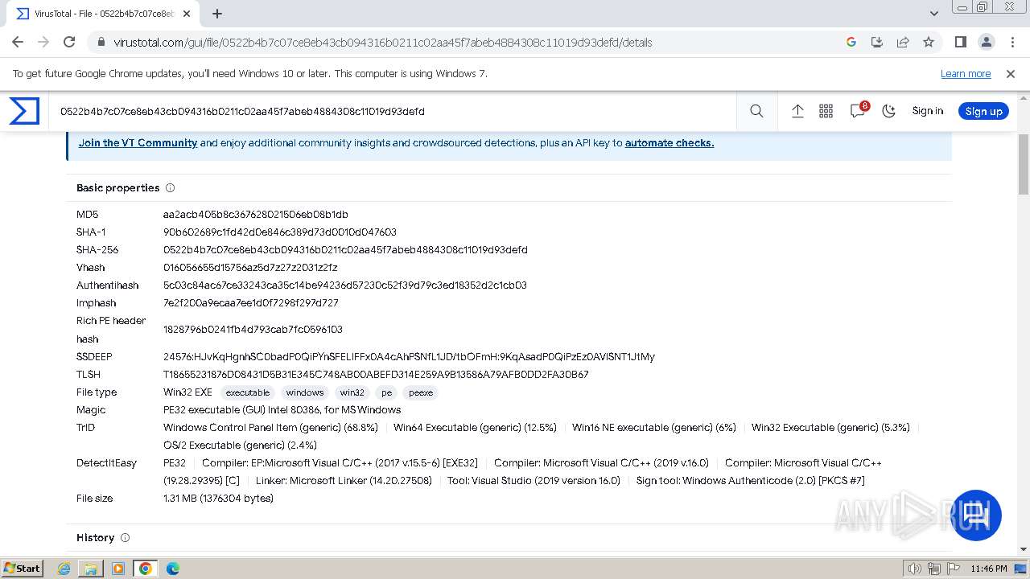This screenshot has width=1030, height=579.
Task: Click the SSDEEP value
Action: (409, 356)
